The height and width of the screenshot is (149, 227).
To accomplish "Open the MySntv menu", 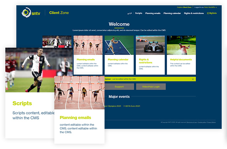I will 212,13.
